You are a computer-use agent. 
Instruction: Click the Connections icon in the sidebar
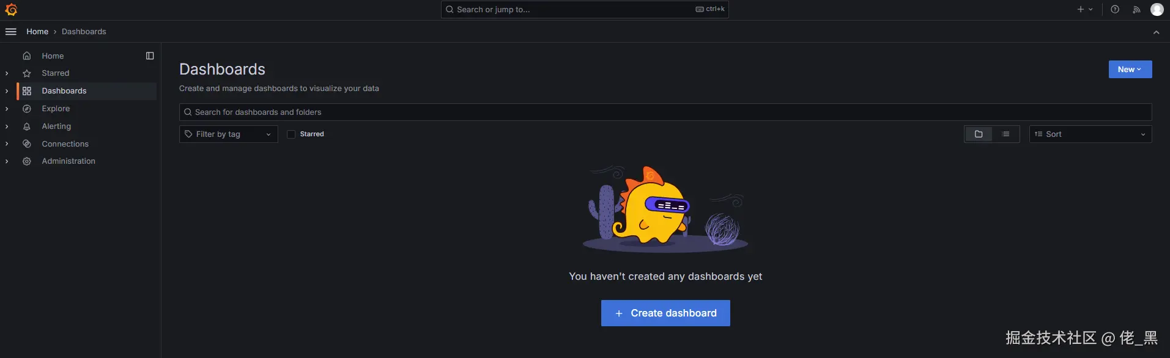(x=27, y=144)
